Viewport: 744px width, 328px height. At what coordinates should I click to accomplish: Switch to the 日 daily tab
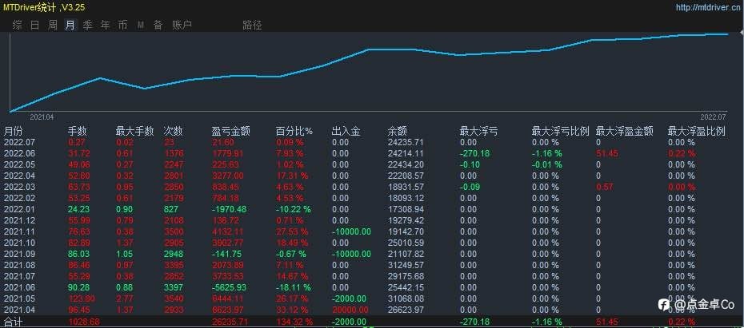(34, 25)
